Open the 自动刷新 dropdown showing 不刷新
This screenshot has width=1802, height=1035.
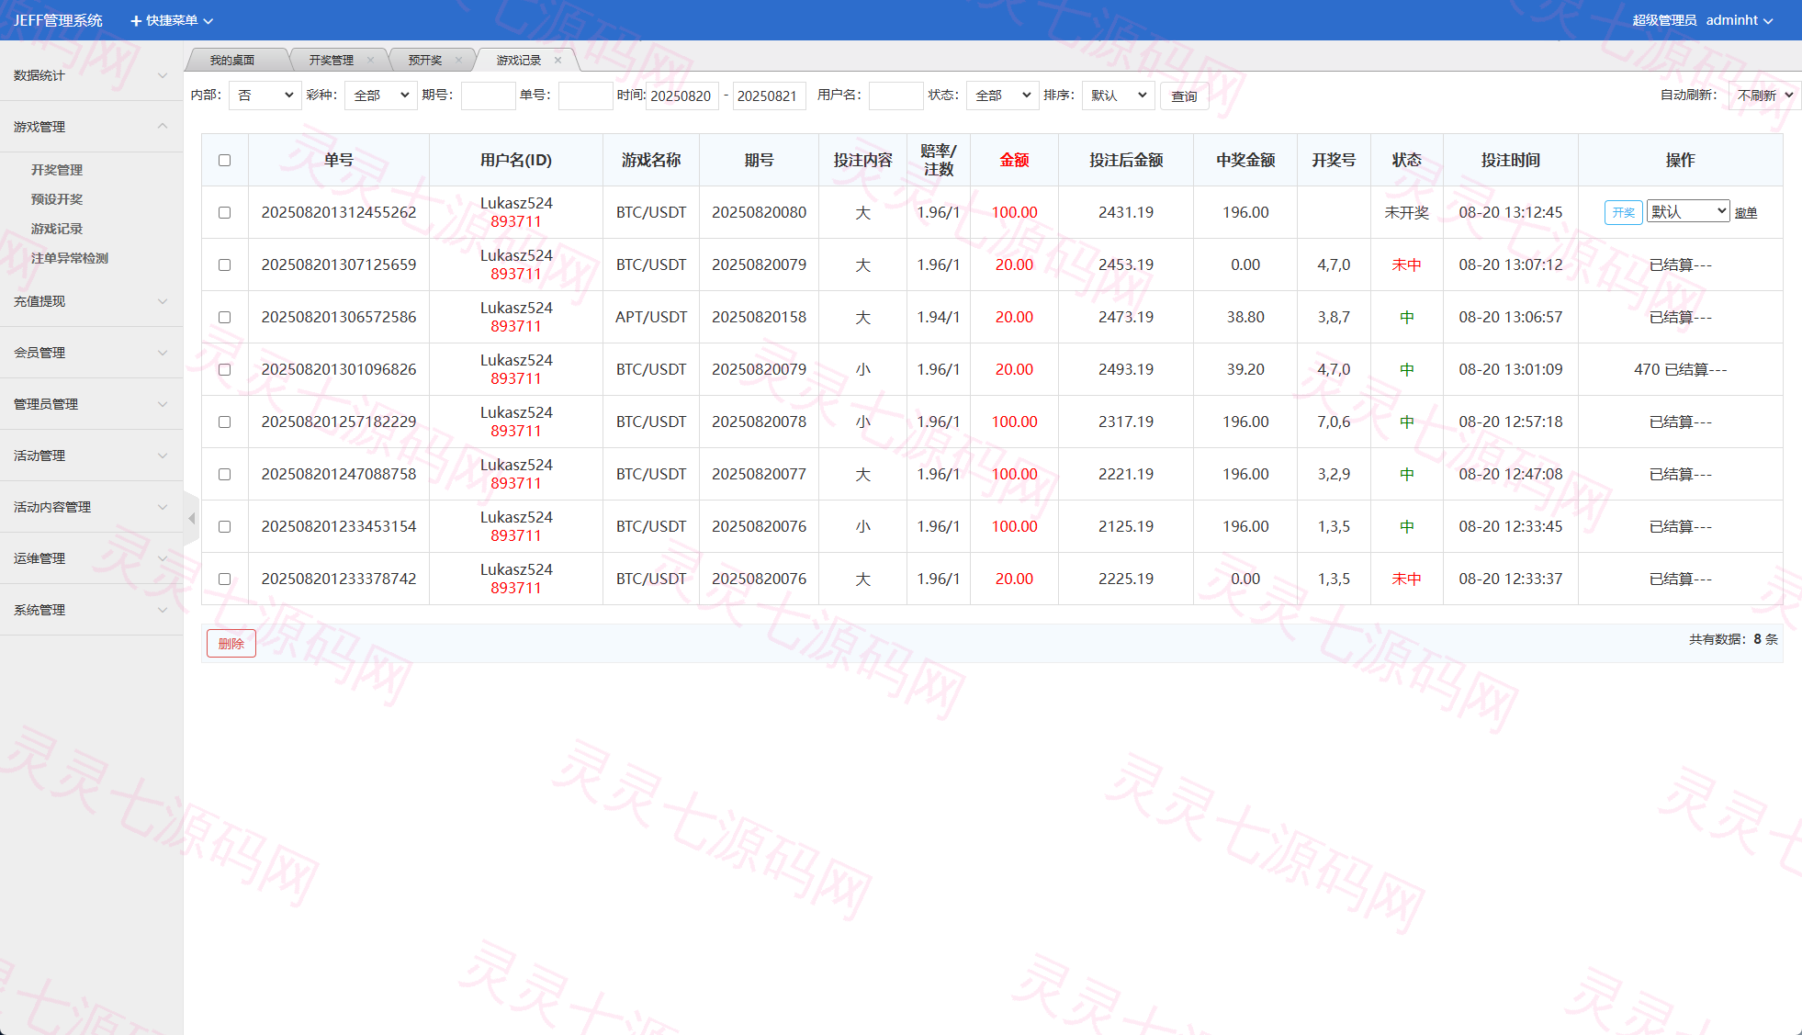[1764, 96]
